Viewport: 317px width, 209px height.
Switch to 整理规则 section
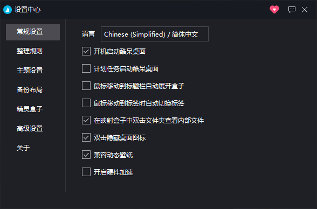pyautogui.click(x=30, y=51)
